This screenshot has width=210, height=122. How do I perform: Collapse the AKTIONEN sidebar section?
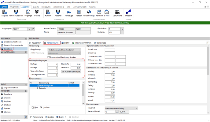26,91
